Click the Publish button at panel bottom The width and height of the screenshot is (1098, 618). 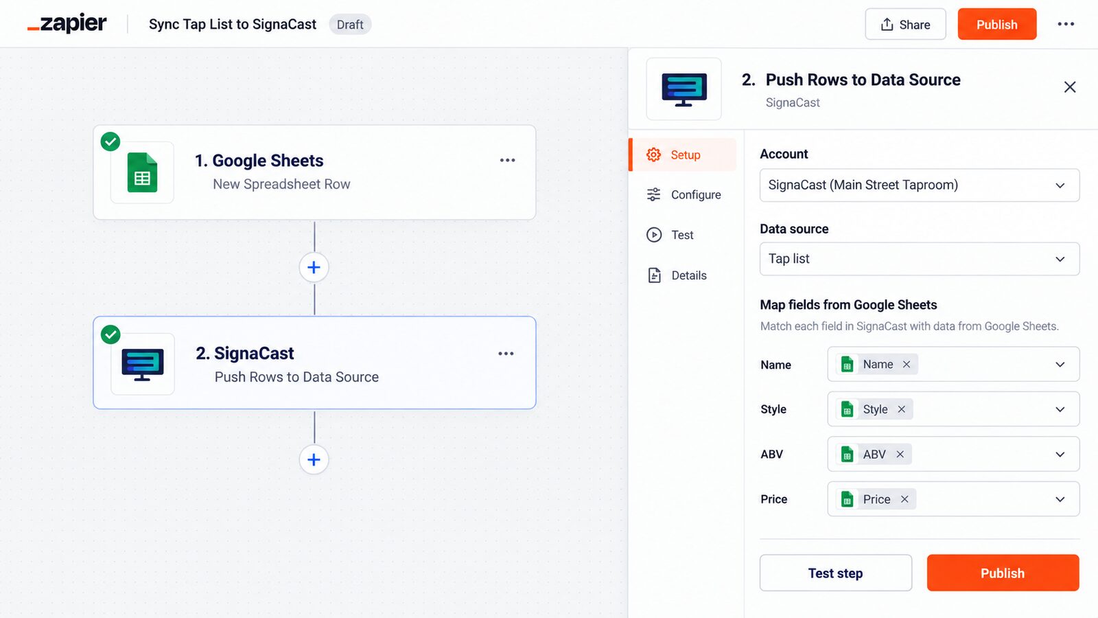click(x=1003, y=573)
